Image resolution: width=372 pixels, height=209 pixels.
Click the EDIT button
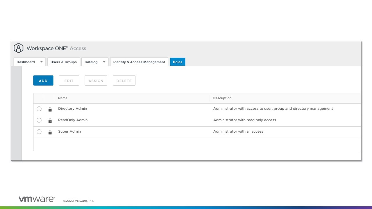click(69, 81)
